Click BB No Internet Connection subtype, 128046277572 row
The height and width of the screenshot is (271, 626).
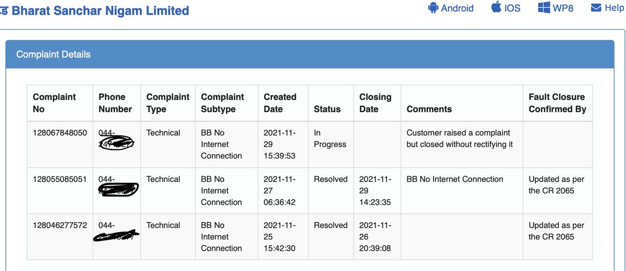(x=222, y=237)
